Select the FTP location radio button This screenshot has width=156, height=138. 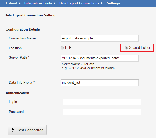[62, 48]
